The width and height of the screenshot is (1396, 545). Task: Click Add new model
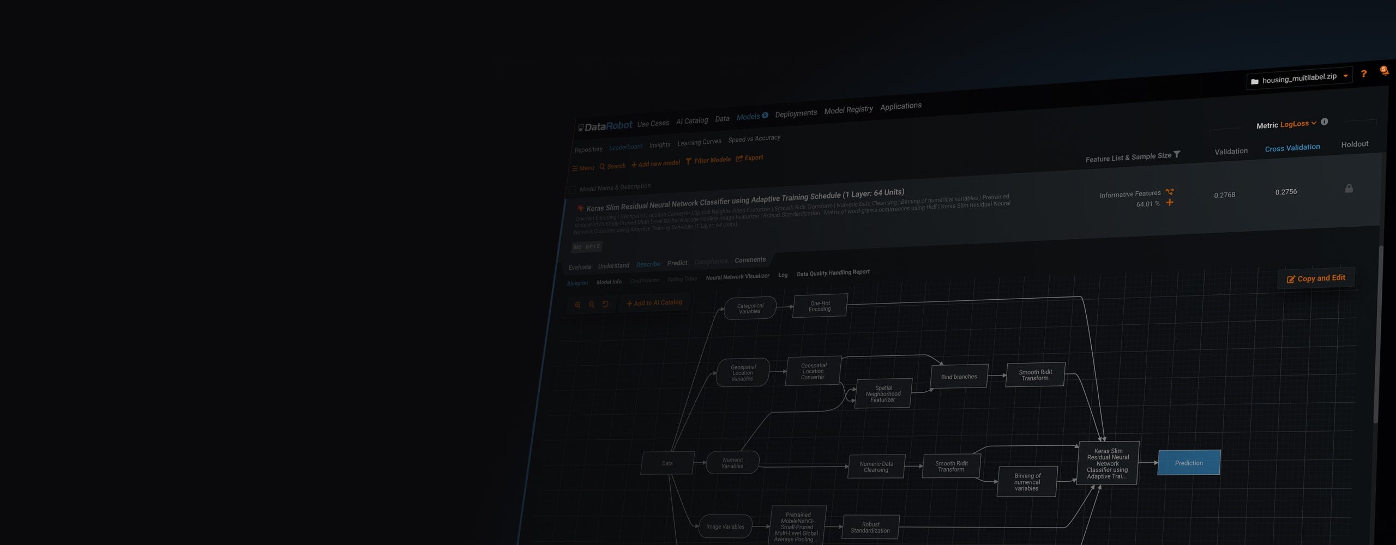[655, 163]
